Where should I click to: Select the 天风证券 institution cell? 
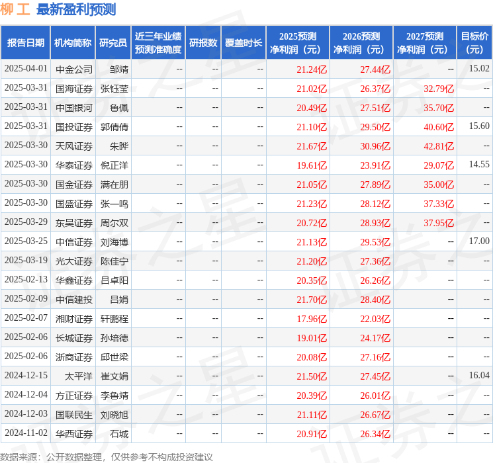click(74, 146)
